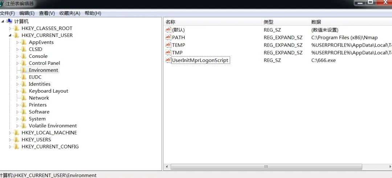Open the 收藏夹(A) menu
The width and height of the screenshot is (392, 178).
pos(70,13)
